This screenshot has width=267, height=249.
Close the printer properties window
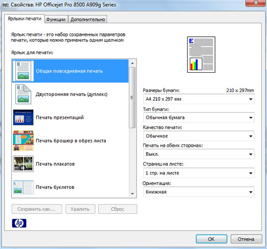pyautogui.click(x=255, y=3)
